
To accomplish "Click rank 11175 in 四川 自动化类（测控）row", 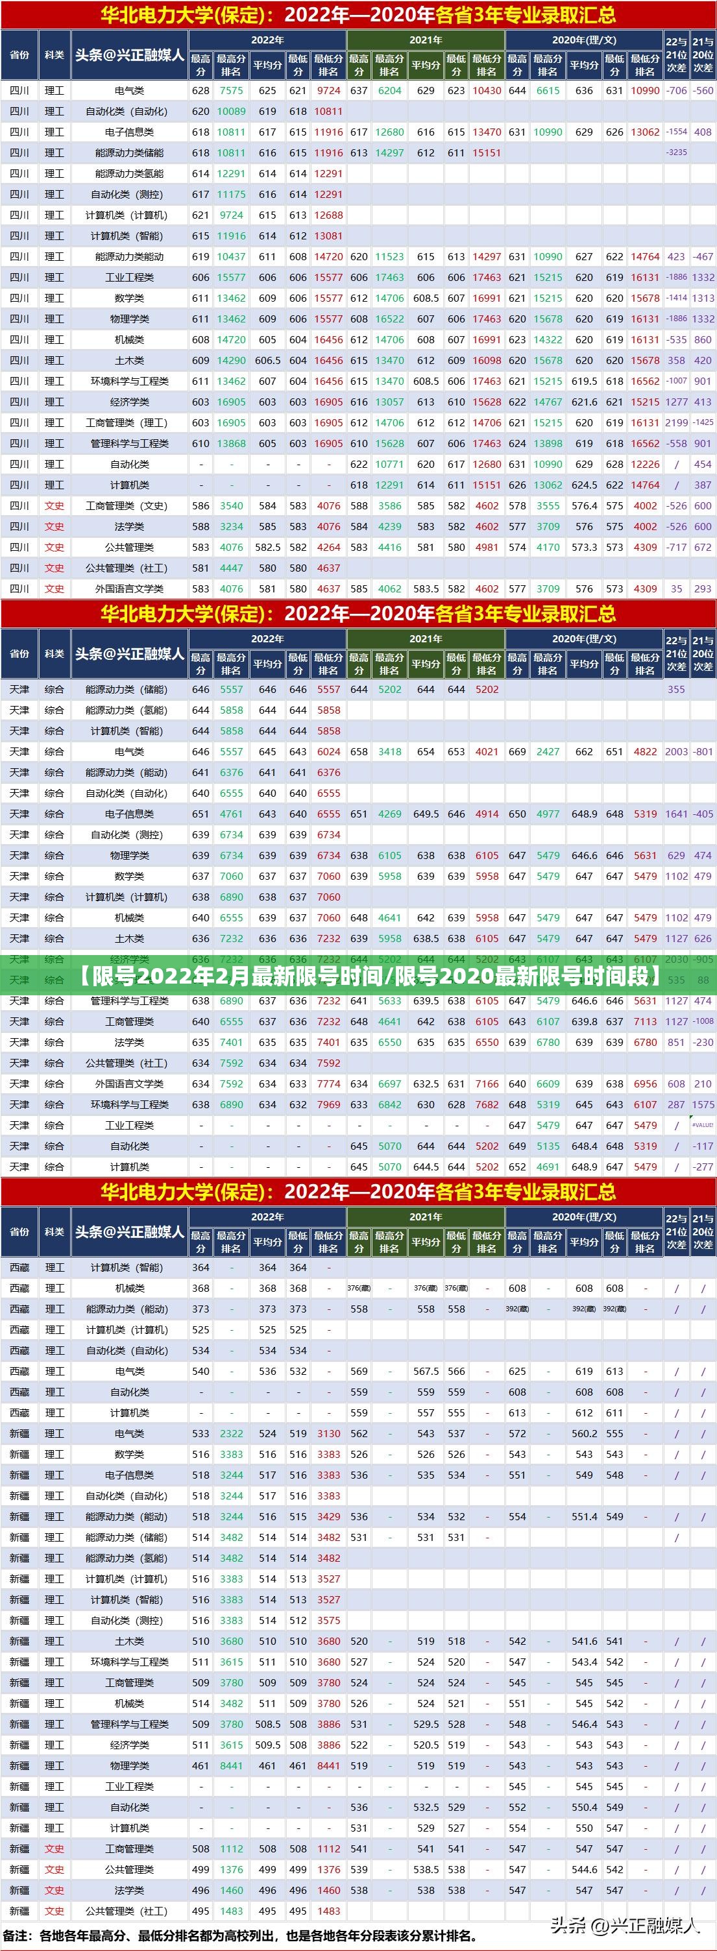I will coord(231,195).
